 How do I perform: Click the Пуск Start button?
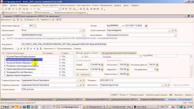tap(5, 107)
